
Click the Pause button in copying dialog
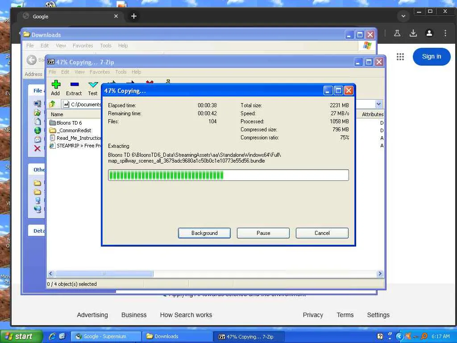pyautogui.click(x=263, y=233)
